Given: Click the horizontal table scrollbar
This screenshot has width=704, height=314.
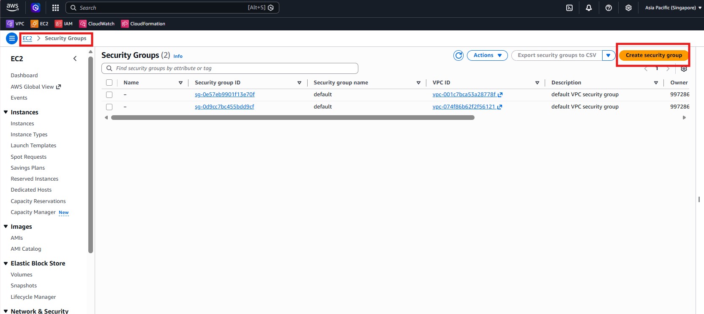Looking at the screenshot, I should [x=292, y=118].
